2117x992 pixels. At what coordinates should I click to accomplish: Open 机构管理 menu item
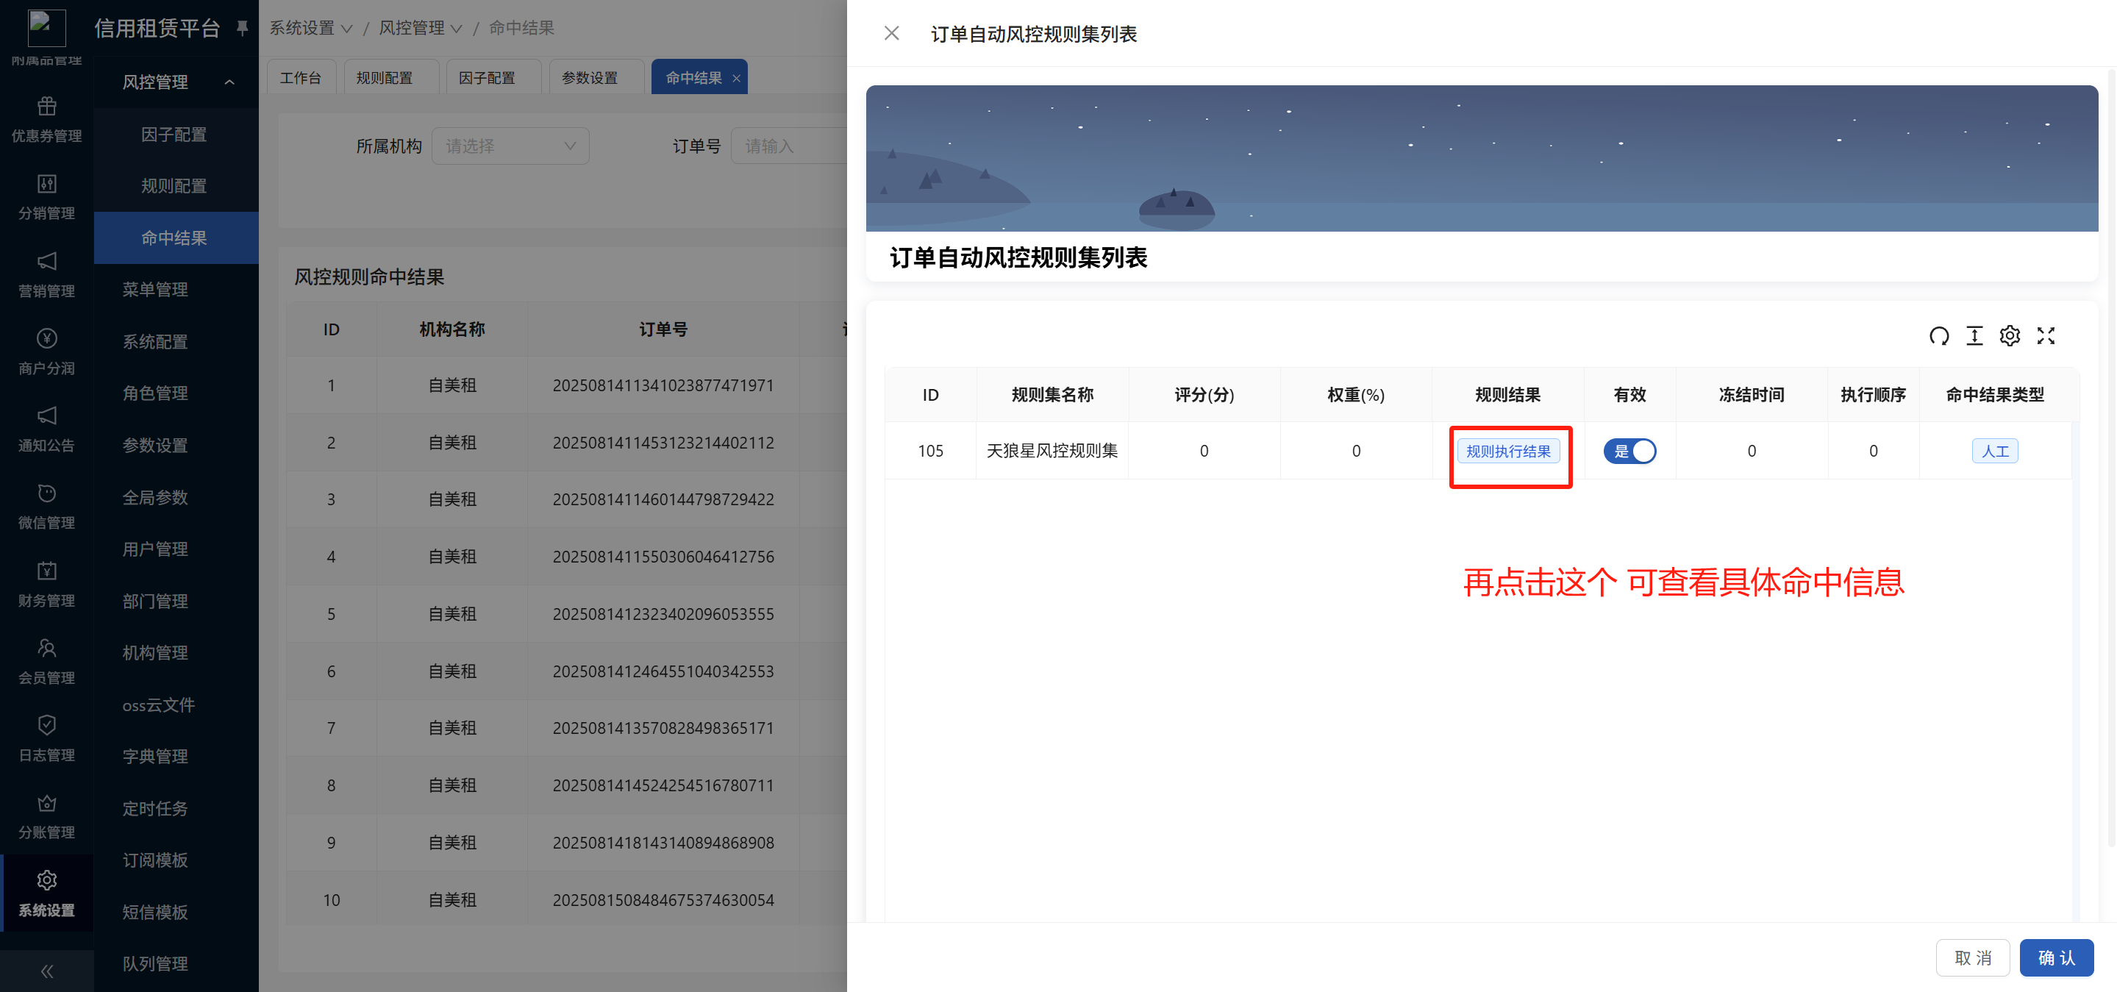[155, 652]
